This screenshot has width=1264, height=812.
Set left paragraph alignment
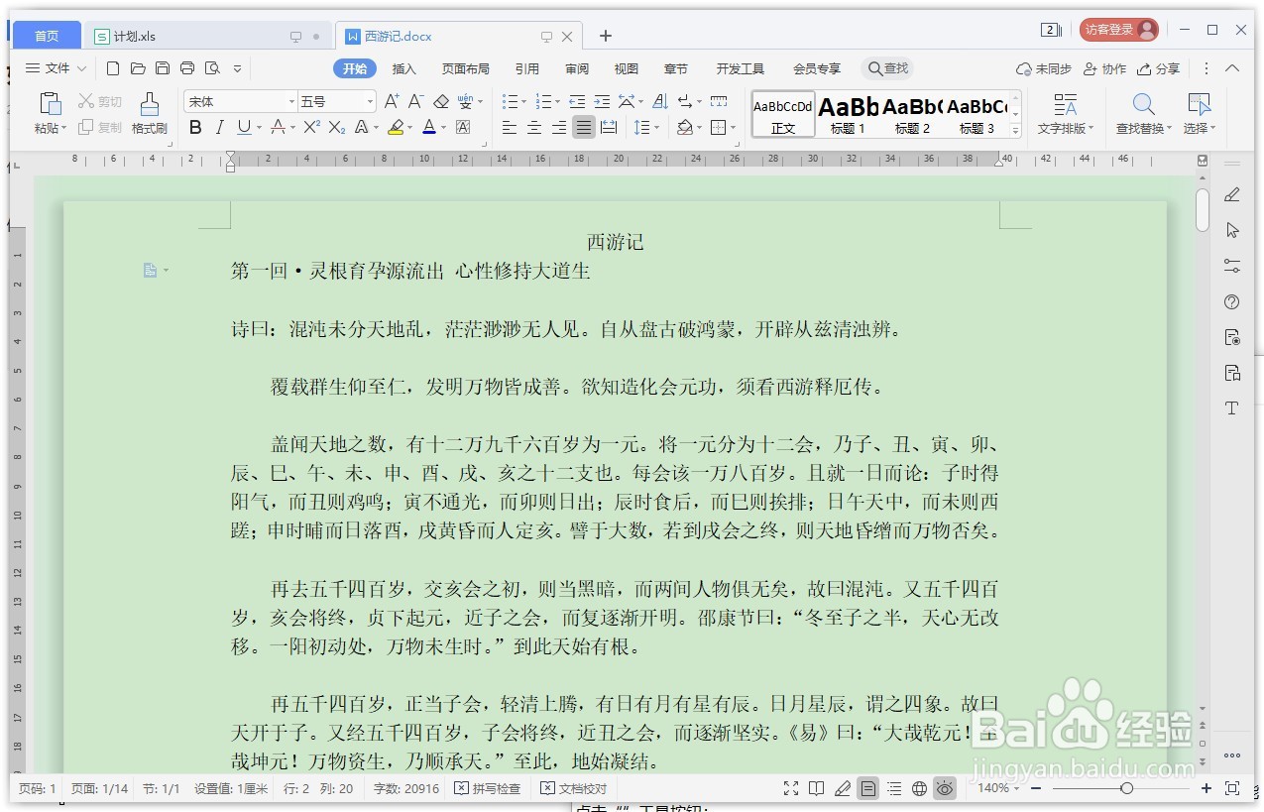click(510, 127)
